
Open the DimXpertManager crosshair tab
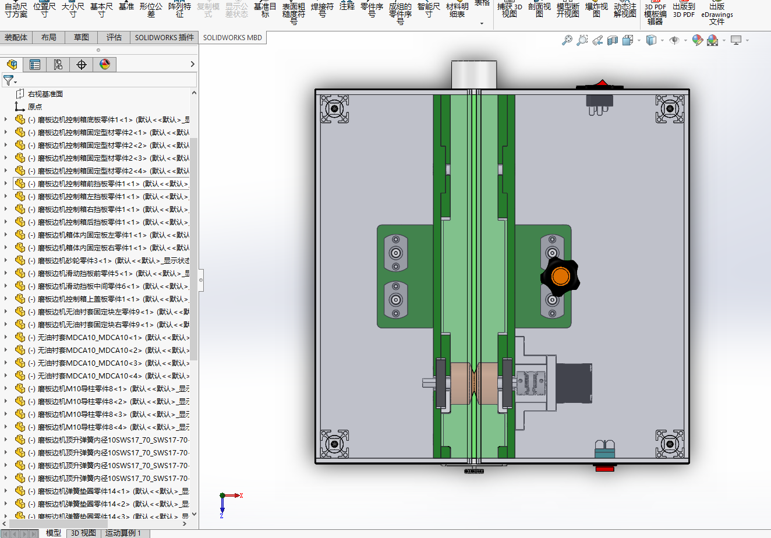pos(82,65)
